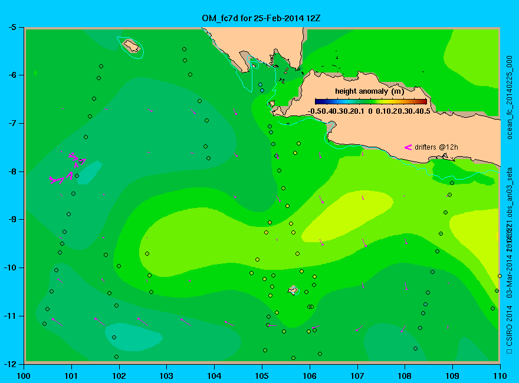Click the 'drifters @12h' legend text
This screenshot has height=383, width=519.
point(436,147)
